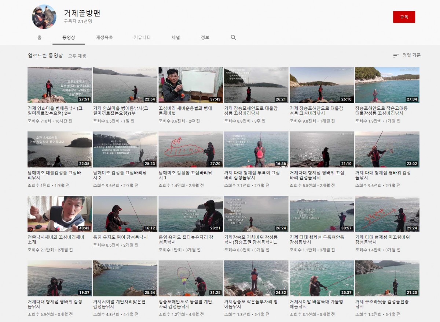Go to the 채널 tab
Image resolution: width=440 pixels, height=322 pixels.
(x=176, y=37)
